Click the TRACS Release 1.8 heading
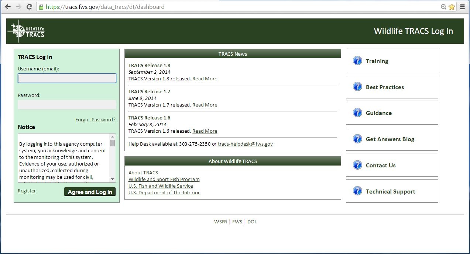 coord(149,65)
